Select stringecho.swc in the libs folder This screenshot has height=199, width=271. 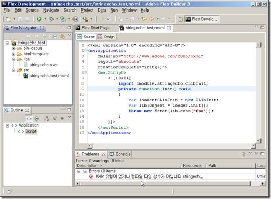[x=44, y=65]
